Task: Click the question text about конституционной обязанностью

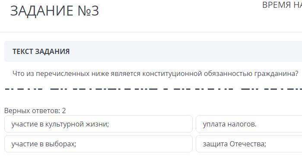Action: 155,74
